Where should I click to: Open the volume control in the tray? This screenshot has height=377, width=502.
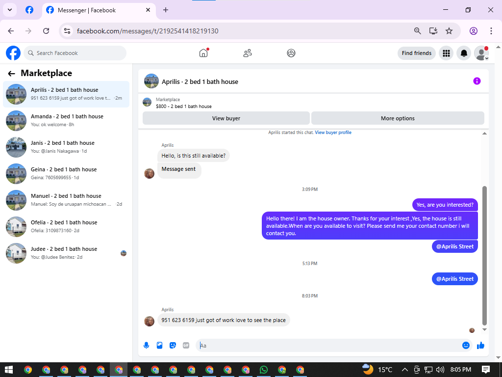coord(440,370)
